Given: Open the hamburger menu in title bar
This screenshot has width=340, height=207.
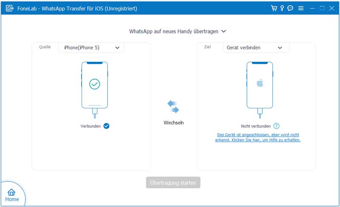Looking at the screenshot, I should [x=301, y=8].
